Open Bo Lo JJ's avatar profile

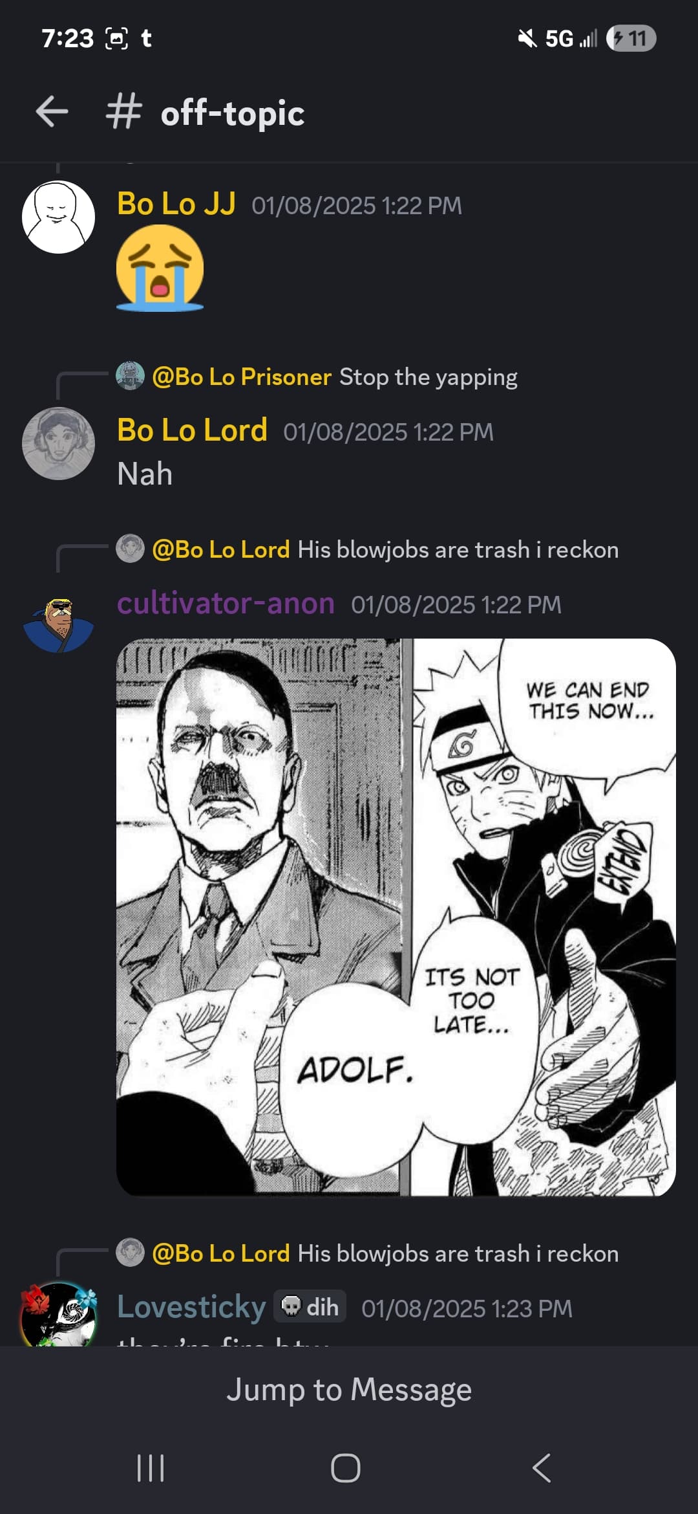point(58,217)
